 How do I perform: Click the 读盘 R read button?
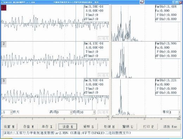(x=68, y=127)
